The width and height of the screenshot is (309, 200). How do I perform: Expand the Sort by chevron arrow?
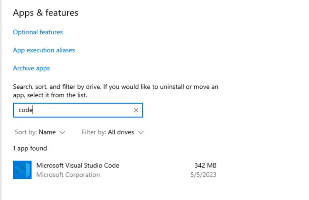tap(62, 132)
